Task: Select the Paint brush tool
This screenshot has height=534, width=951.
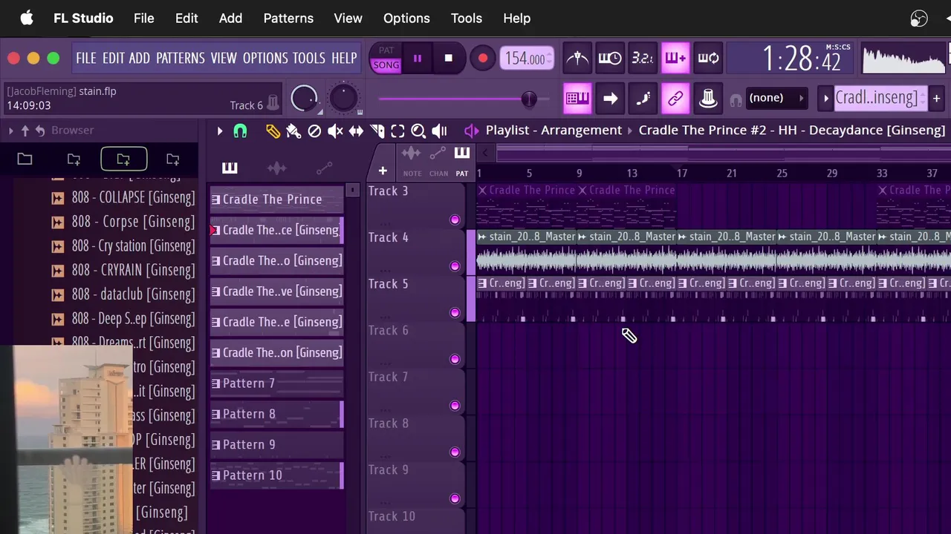Action: tap(293, 131)
